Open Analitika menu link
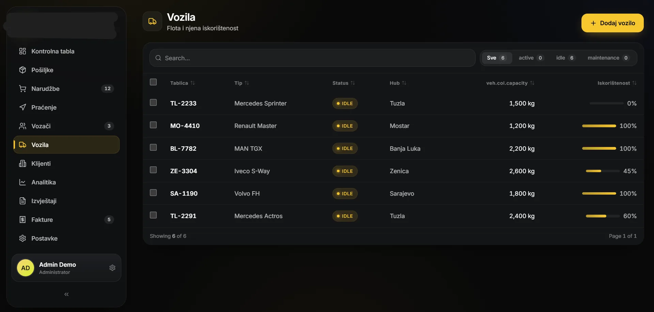Screen dimensions: 654x312 (x=66, y=182)
